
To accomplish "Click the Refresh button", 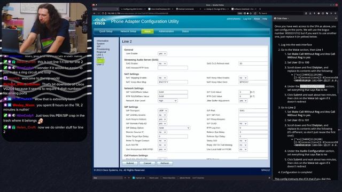I will coord(165,163).
